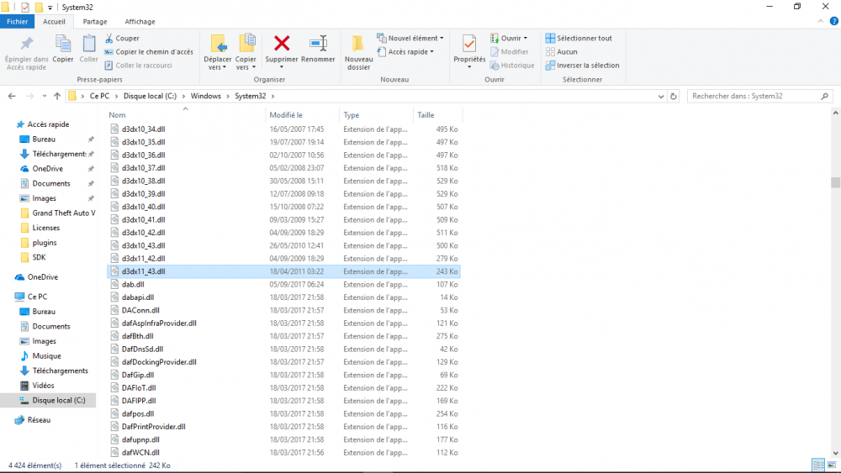Go back with the left arrow
Viewport: 841px width, 473px height.
click(x=12, y=96)
